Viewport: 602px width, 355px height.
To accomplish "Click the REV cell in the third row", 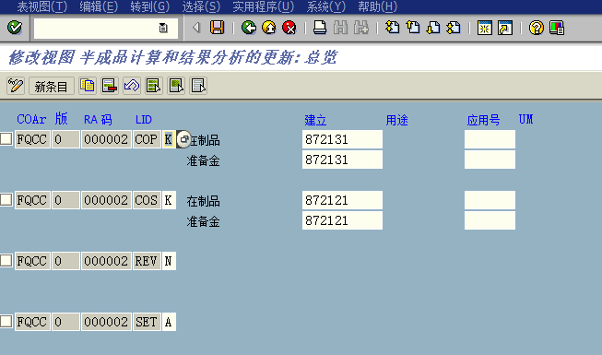I will pyautogui.click(x=147, y=261).
